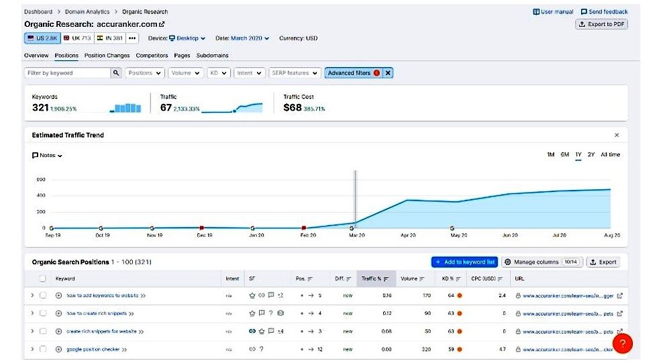This screenshot has height=363, width=667.
Task: Sort by KD % column sort icon
Action: click(x=458, y=278)
